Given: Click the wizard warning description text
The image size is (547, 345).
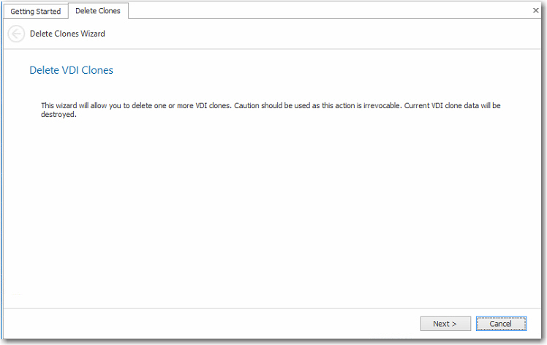Looking at the screenshot, I should (x=271, y=110).
